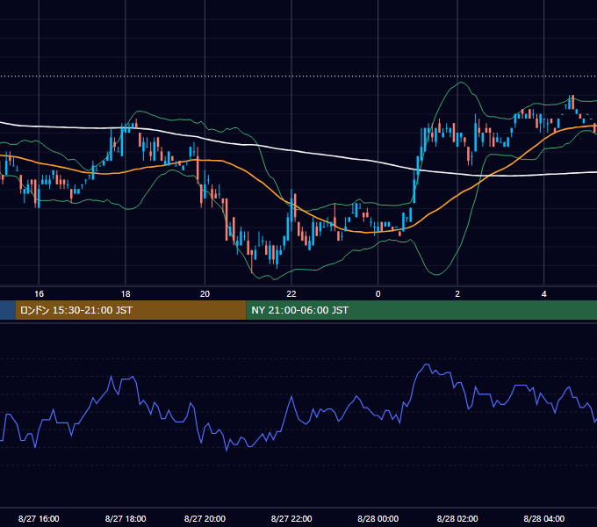597x527 pixels.
Task: Click the 8/28 02:00 date label
Action: pyautogui.click(x=457, y=518)
